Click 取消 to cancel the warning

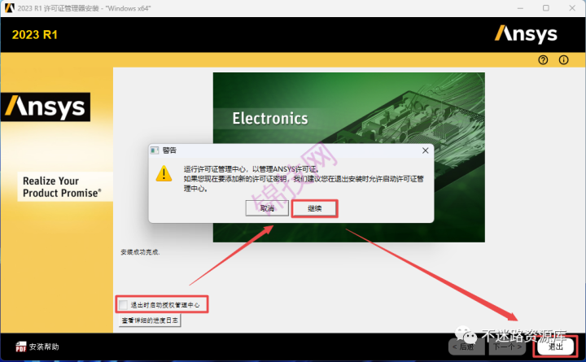pos(267,208)
